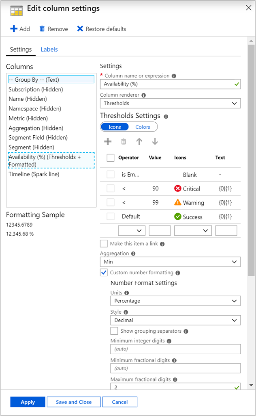The image size is (256, 416).
Task: Click the info icon beside Column renderer
Action: click(x=143, y=95)
